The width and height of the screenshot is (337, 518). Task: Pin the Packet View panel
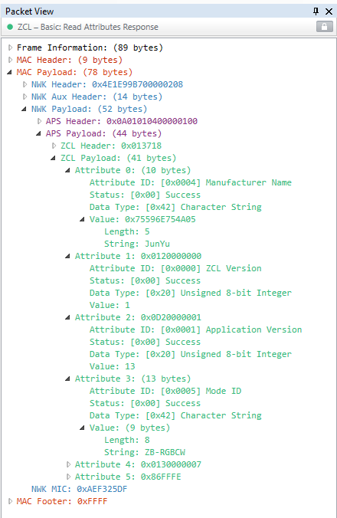tap(316, 11)
